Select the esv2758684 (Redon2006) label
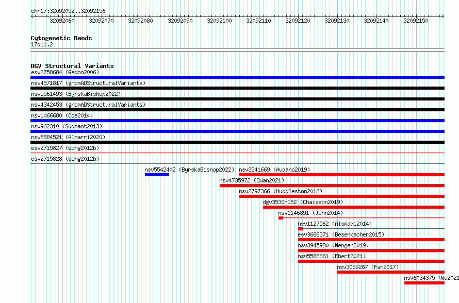This screenshot has width=459, height=303. (x=65, y=72)
